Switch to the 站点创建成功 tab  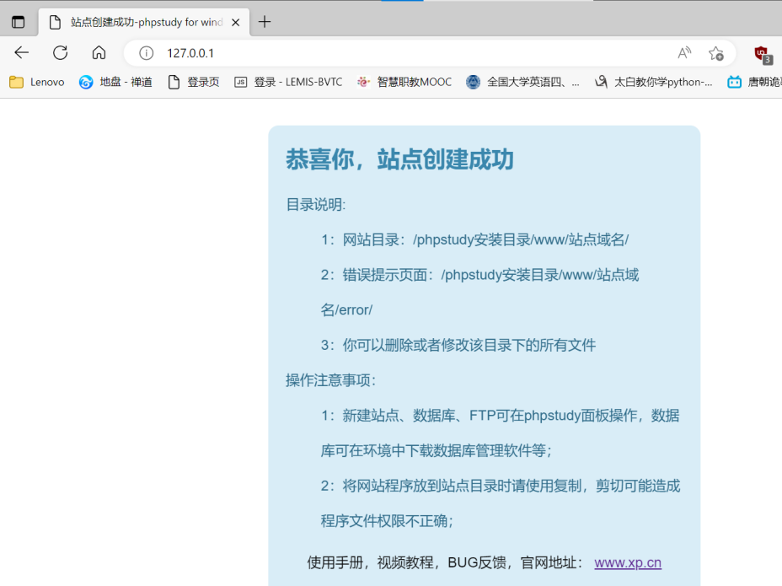pyautogui.click(x=143, y=22)
